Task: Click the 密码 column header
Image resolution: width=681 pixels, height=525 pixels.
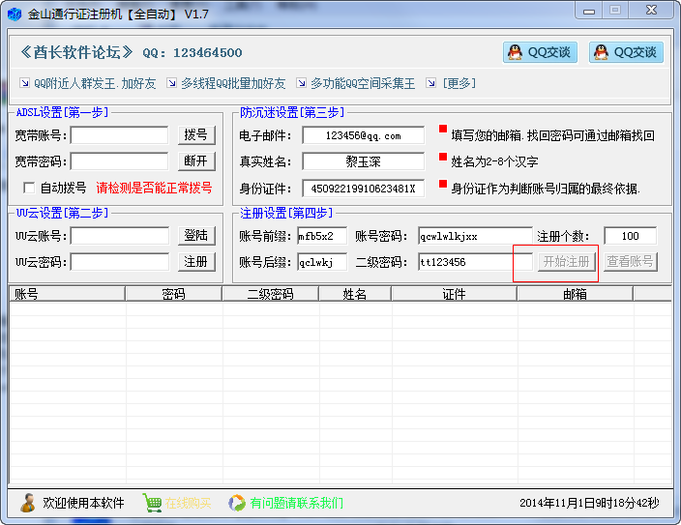Action: point(173,294)
